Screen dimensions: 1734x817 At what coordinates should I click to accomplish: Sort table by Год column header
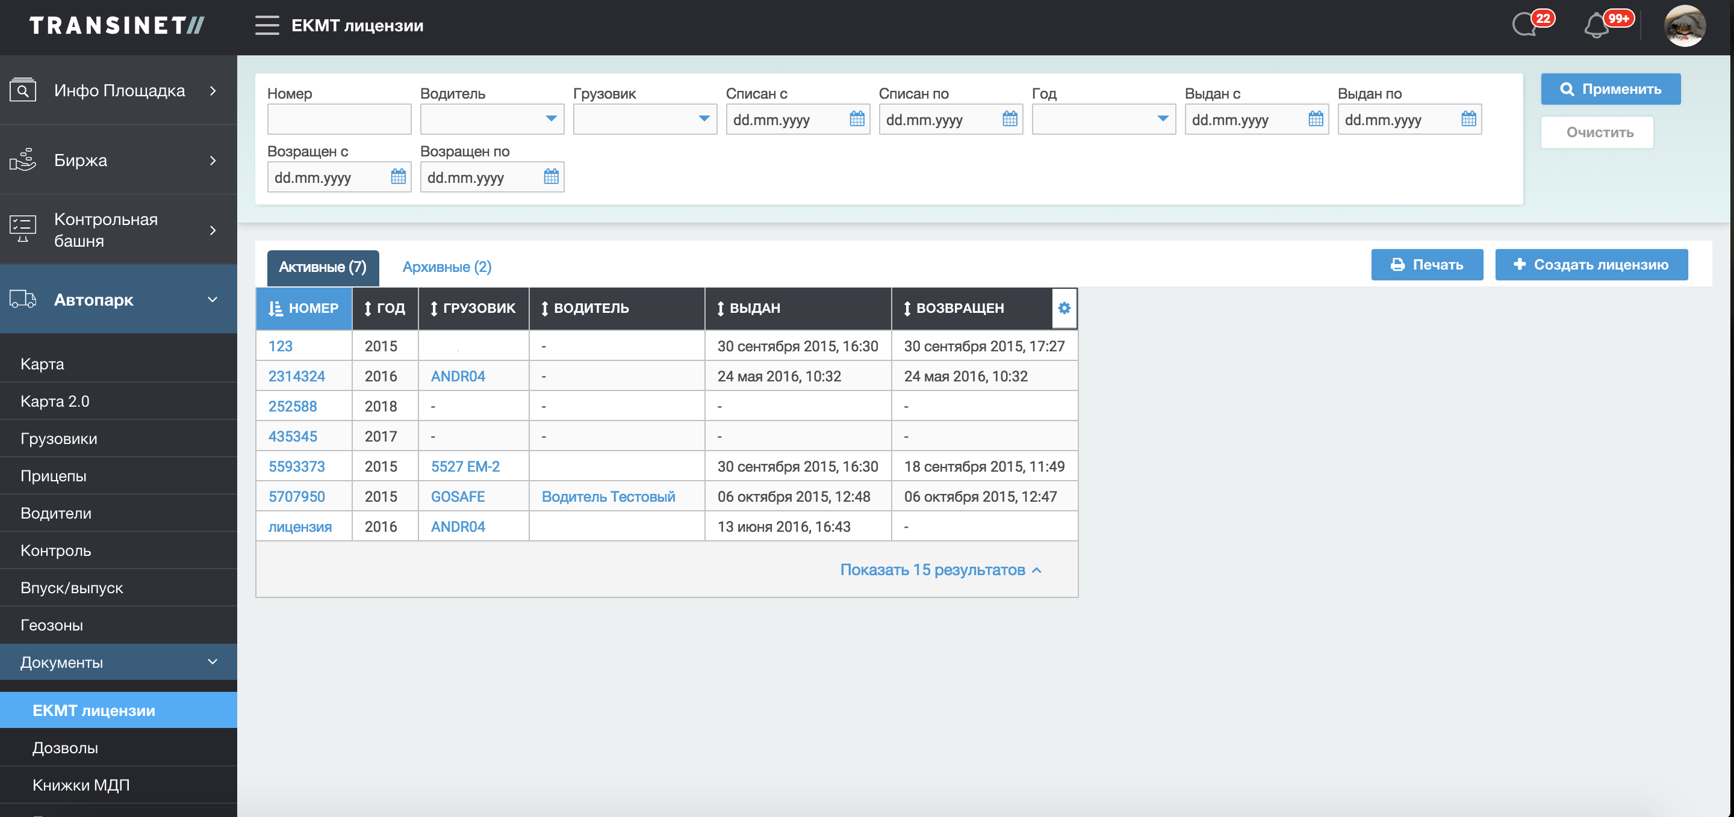384,308
